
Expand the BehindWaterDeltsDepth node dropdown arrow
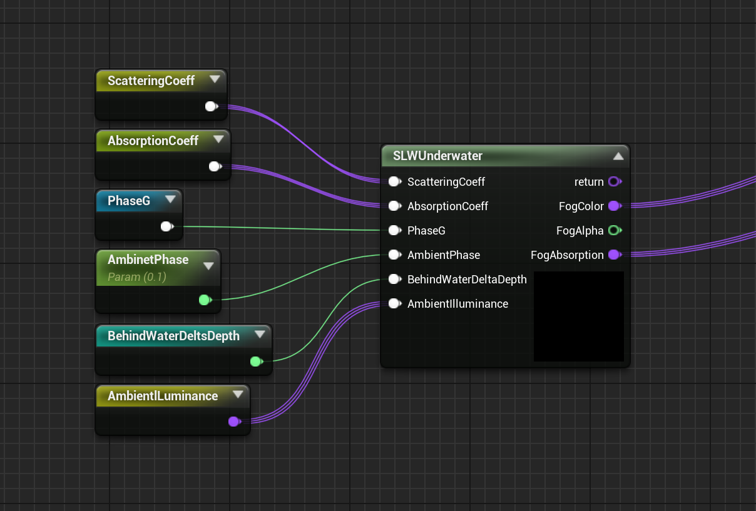(260, 335)
